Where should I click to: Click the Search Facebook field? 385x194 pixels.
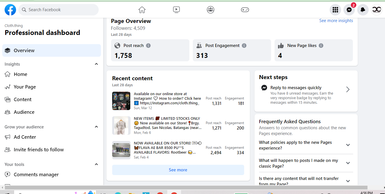click(x=59, y=10)
